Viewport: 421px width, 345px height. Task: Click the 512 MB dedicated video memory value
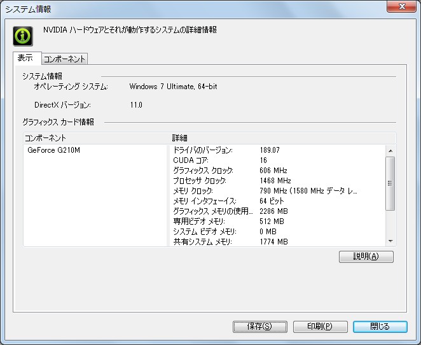(272, 222)
